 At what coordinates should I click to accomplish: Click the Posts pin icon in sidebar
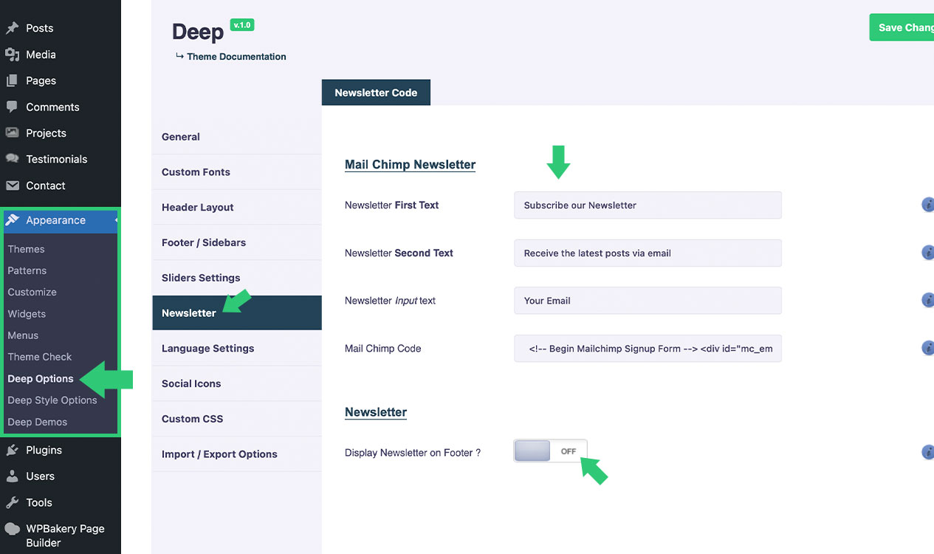(12, 28)
